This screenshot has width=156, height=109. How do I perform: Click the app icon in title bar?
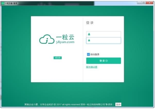coord(3,3)
